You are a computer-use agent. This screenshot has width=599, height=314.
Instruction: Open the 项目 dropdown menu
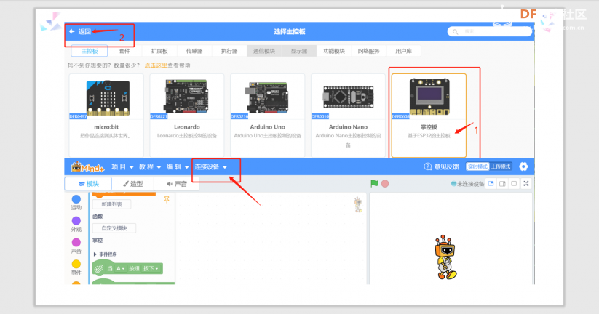click(x=122, y=166)
